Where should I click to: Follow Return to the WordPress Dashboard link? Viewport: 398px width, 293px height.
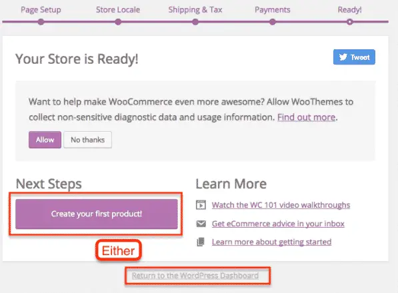[195, 276]
